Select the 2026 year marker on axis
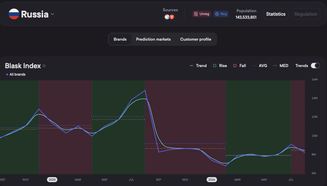 point(212,179)
